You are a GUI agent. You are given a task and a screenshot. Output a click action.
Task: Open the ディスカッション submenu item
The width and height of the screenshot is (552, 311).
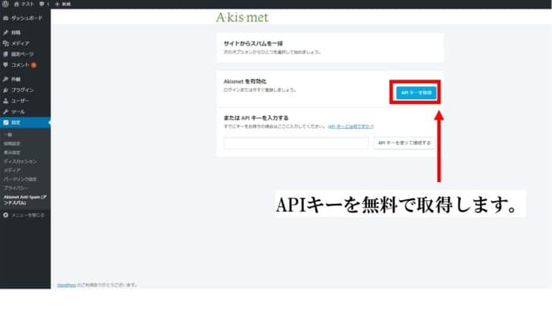[x=20, y=162]
